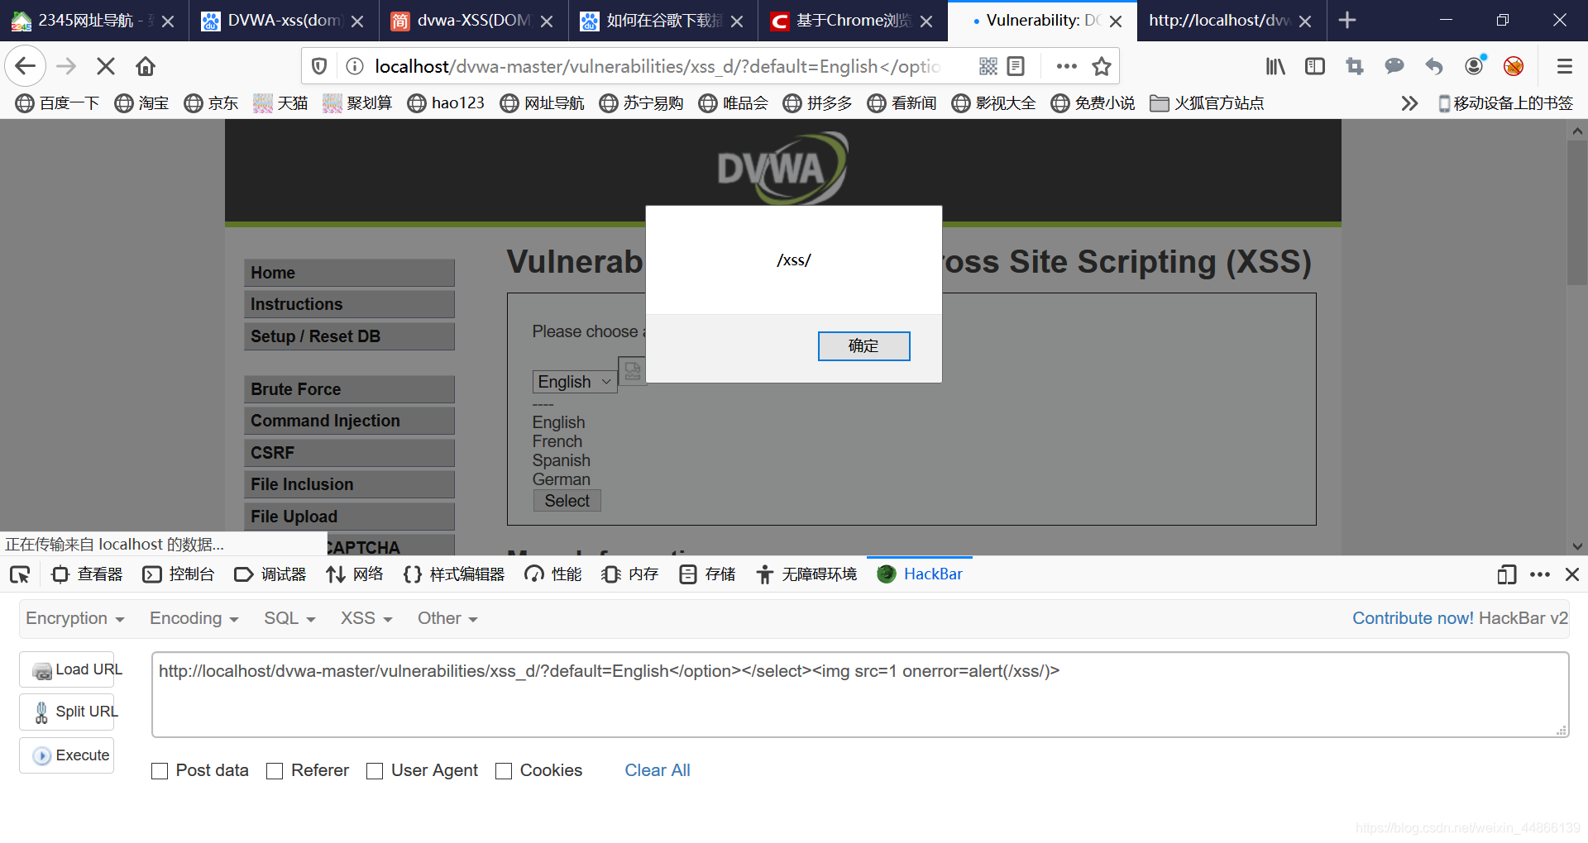Expand the Other dropdown in HackBar
Viewport: 1588px width, 843px height.
(447, 618)
